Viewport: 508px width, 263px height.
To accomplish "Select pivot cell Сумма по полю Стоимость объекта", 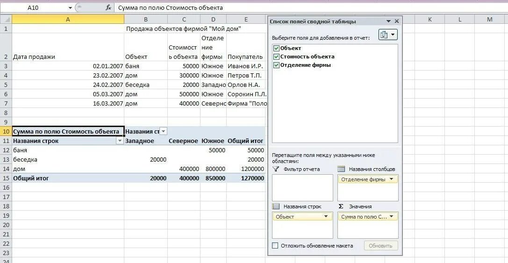I will [x=68, y=132].
